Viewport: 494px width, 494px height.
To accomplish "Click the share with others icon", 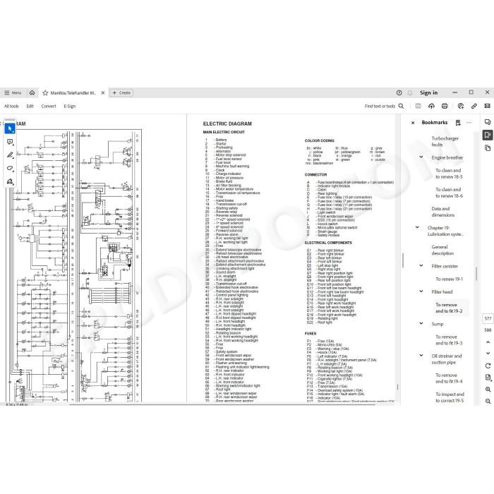I will [461, 106].
